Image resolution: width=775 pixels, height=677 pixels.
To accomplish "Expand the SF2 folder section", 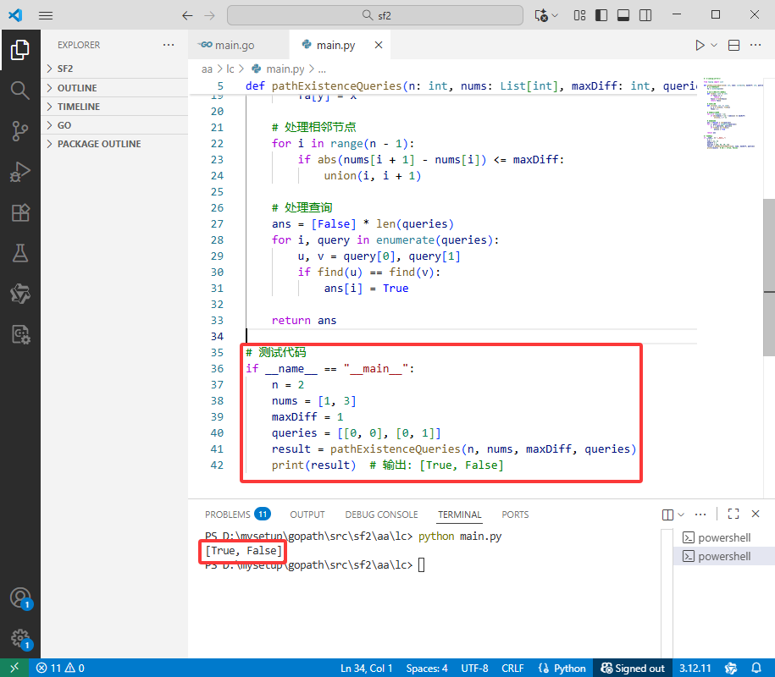I will pos(114,69).
